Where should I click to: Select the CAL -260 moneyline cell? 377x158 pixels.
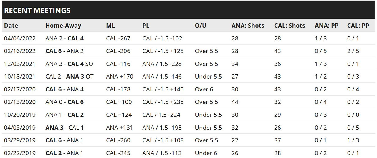[x=118, y=140]
